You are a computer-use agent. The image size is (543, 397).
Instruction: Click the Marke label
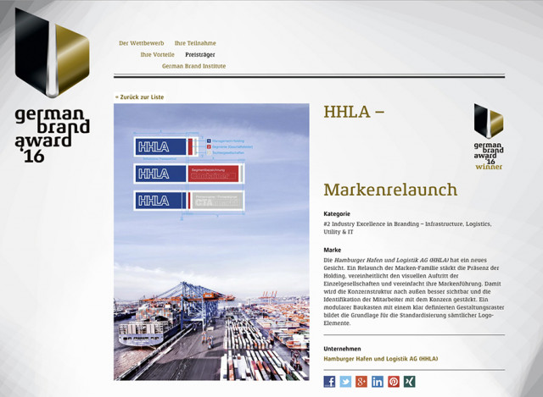(x=332, y=250)
